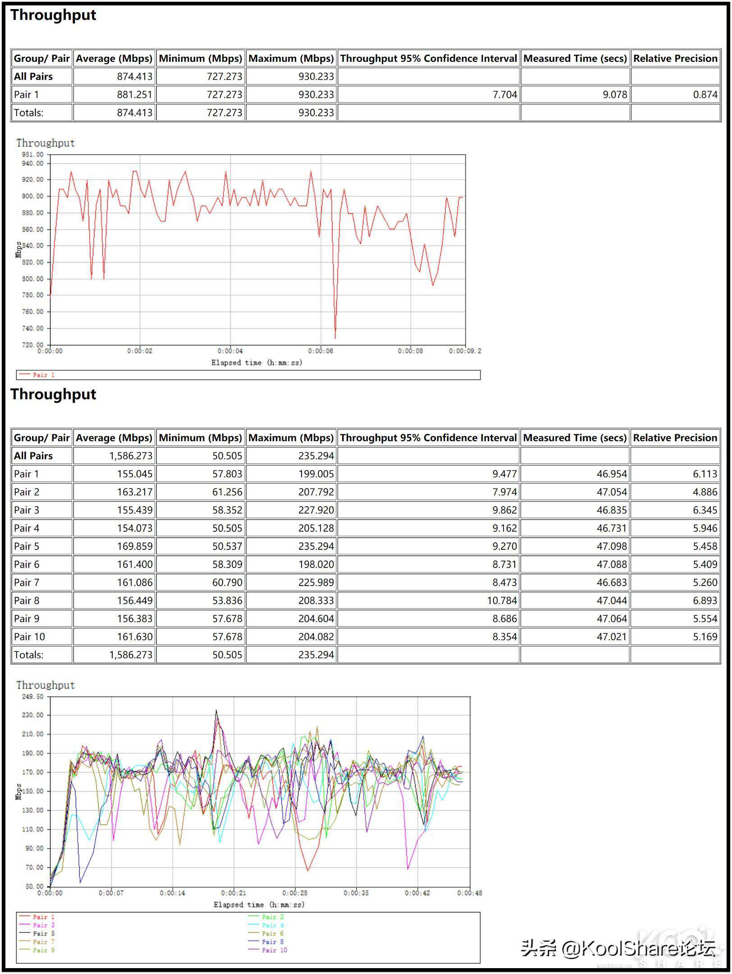Screen dimensions: 732x974
Task: Click the Pair 7 legend label
Action: 43,942
